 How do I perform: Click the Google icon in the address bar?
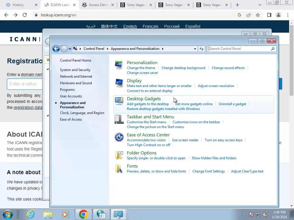pos(239,15)
